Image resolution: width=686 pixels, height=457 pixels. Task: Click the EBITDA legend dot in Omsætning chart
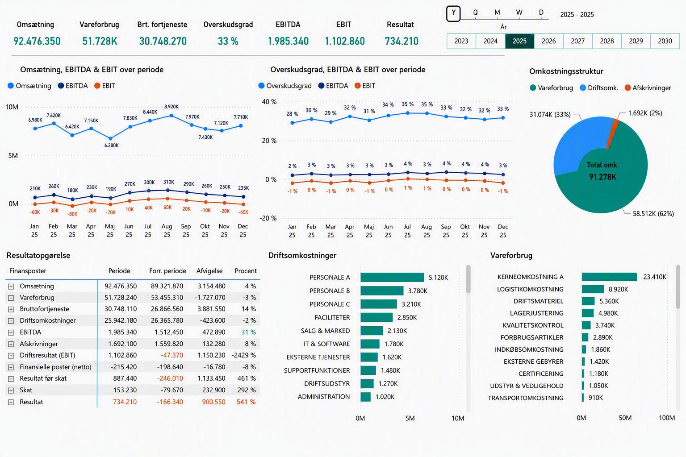point(61,86)
